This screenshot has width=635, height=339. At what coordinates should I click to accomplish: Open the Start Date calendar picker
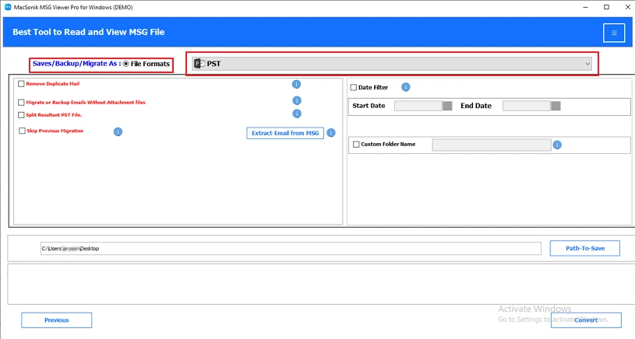tap(447, 106)
